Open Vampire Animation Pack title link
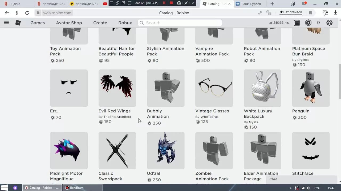The width and height of the screenshot is (341, 191). click(x=212, y=51)
